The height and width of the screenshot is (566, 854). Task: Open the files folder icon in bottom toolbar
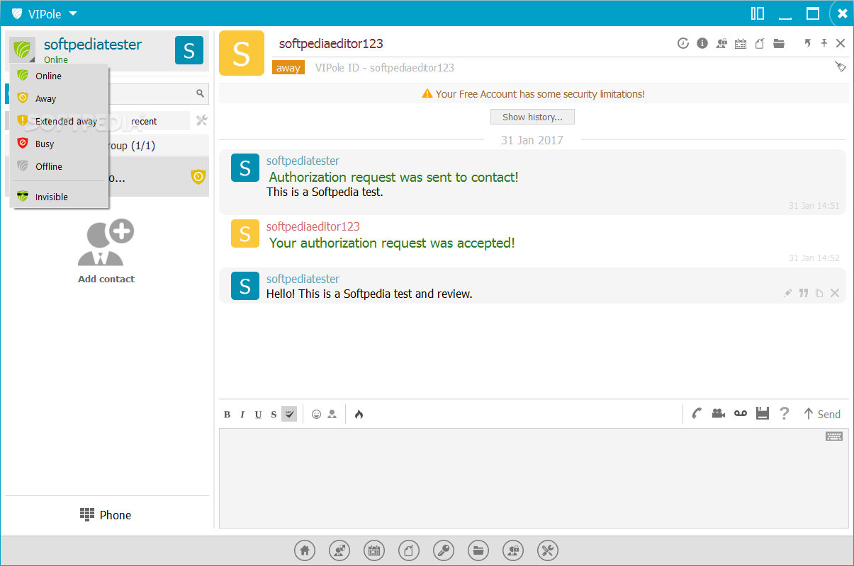coord(478,550)
